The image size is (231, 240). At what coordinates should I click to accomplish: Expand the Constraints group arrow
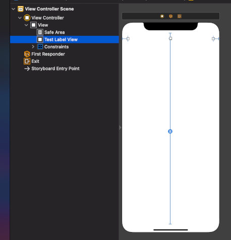[33, 47]
